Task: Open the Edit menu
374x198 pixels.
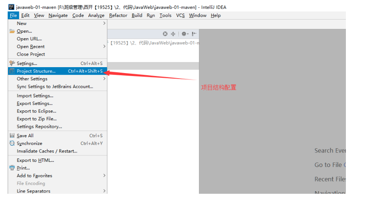Action: coord(25,15)
